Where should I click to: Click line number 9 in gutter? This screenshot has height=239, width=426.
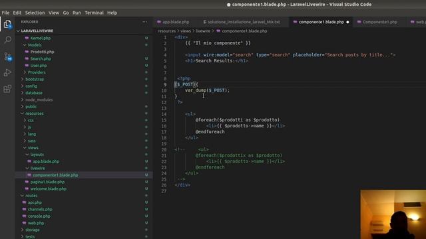tap(165, 84)
